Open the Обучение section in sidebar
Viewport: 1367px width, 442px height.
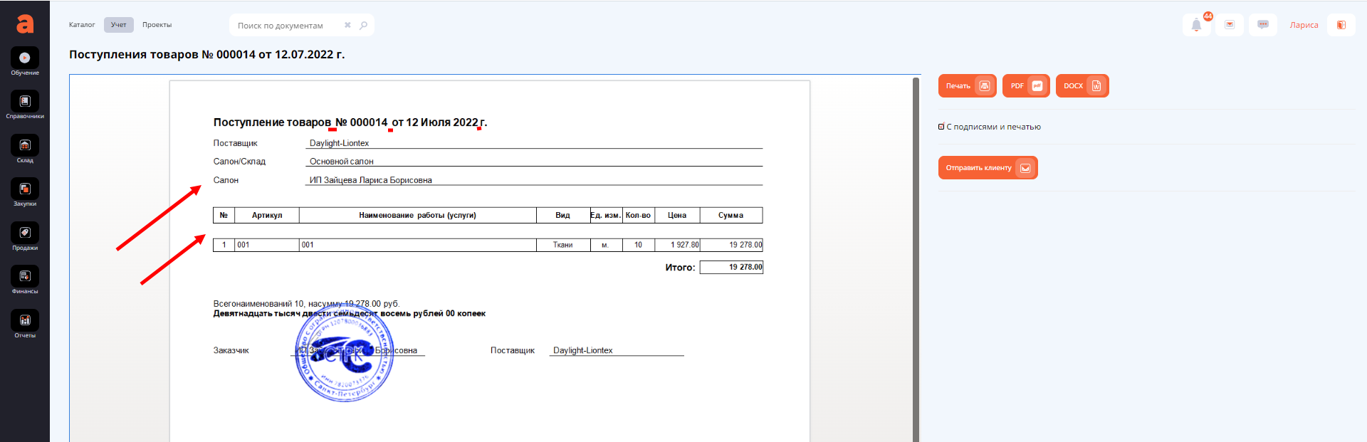pos(25,58)
